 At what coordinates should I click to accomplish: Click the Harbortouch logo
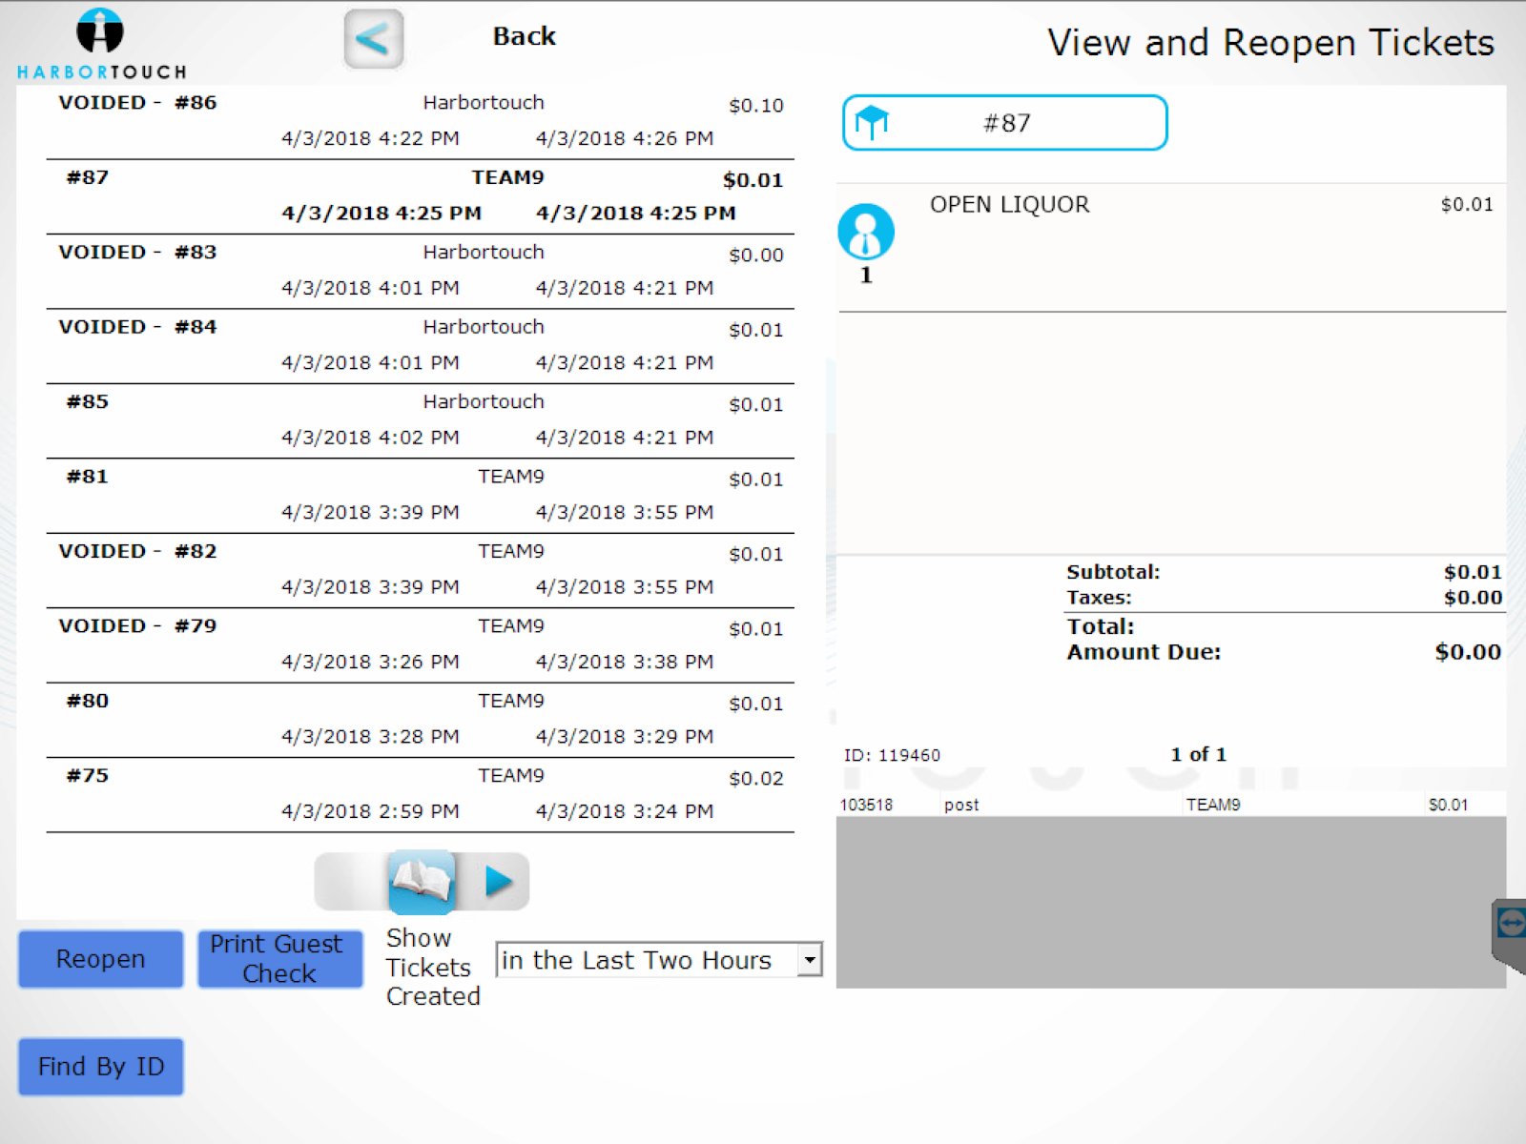101,44
